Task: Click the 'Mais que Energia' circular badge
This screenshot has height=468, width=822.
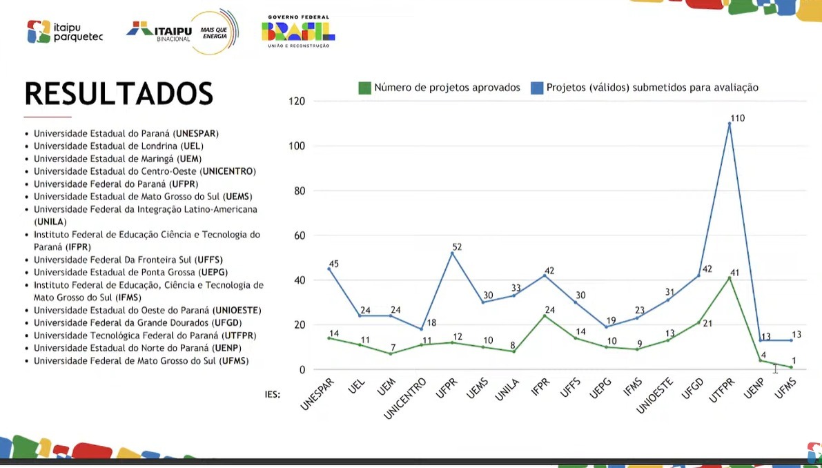Action: click(x=214, y=32)
